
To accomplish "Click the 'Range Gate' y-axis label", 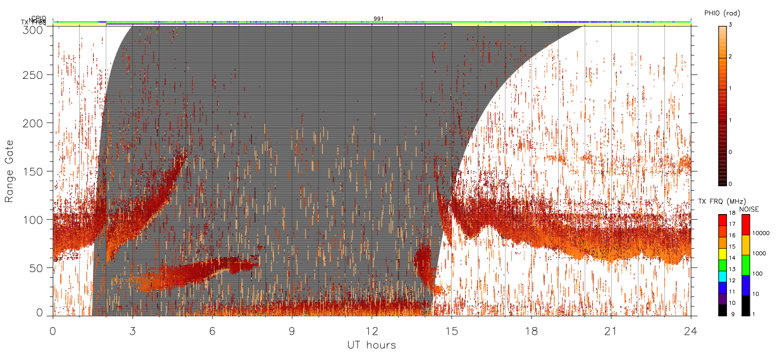I will 10,172.
